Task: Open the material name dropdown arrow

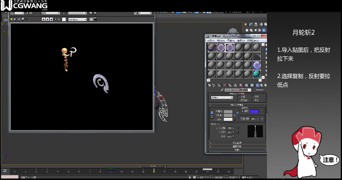Action: click(x=250, y=90)
